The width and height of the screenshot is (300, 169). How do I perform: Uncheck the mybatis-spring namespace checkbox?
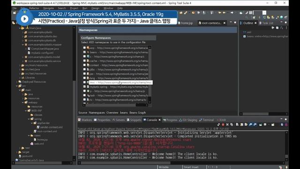click(x=84, y=86)
